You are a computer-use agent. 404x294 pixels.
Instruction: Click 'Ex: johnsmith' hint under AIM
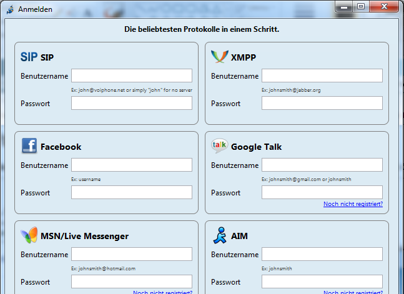277,268
